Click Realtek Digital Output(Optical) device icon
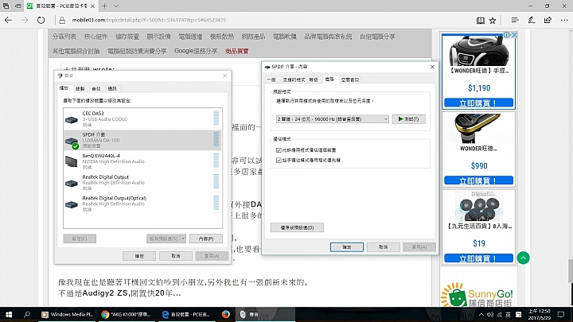 click(x=72, y=204)
